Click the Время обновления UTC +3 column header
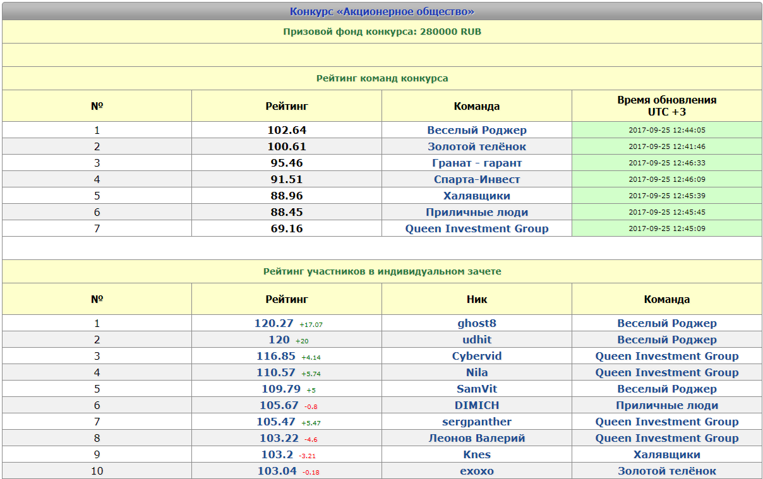The width and height of the screenshot is (763, 479). (x=667, y=106)
